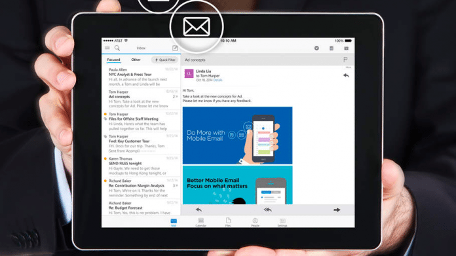
Task: Forward the message with right arrow
Action: point(337,210)
